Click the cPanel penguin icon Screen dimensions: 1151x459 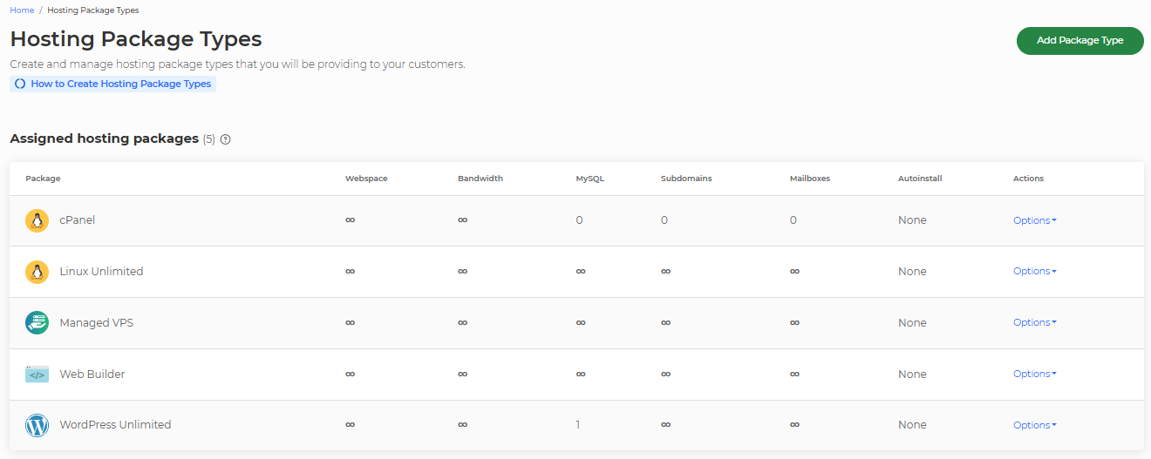pyautogui.click(x=37, y=220)
